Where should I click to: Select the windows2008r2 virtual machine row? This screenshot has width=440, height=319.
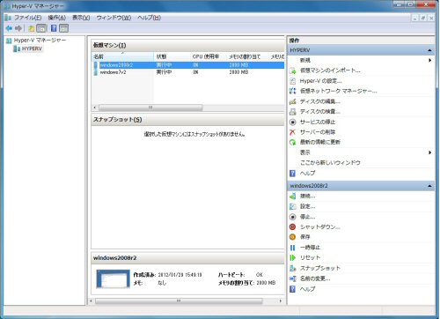188,65
